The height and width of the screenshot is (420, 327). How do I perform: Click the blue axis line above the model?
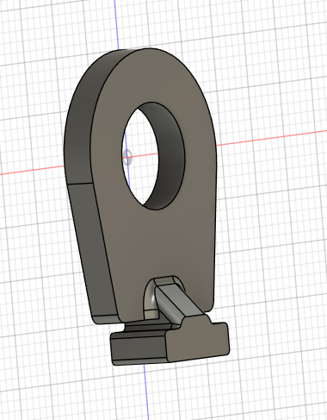pos(117,24)
